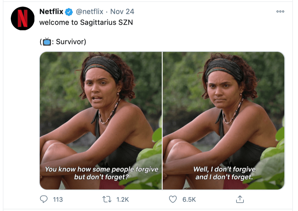Open right image captioned 'I don't forgive'

point(223,121)
